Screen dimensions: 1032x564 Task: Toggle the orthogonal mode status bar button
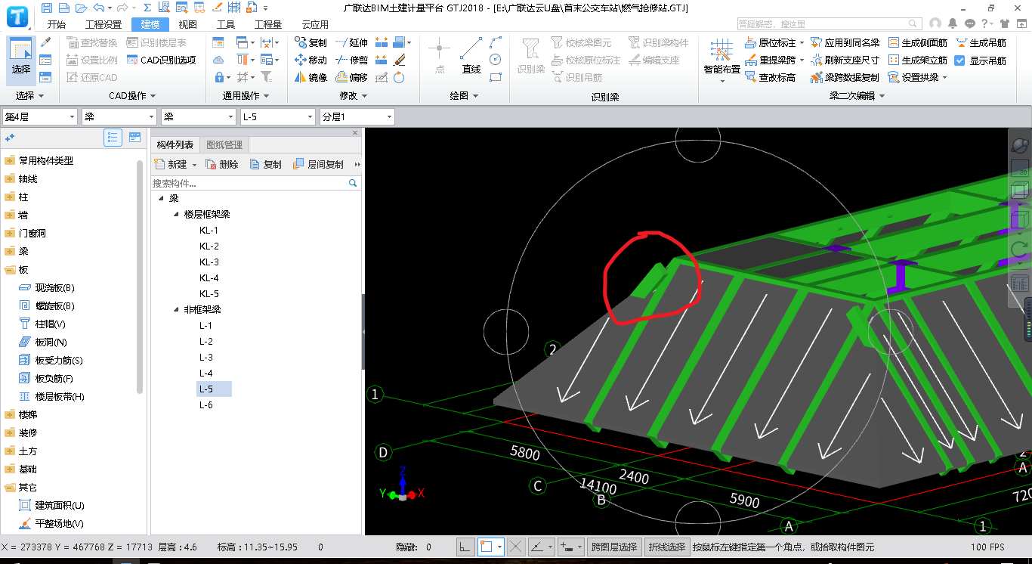click(466, 547)
